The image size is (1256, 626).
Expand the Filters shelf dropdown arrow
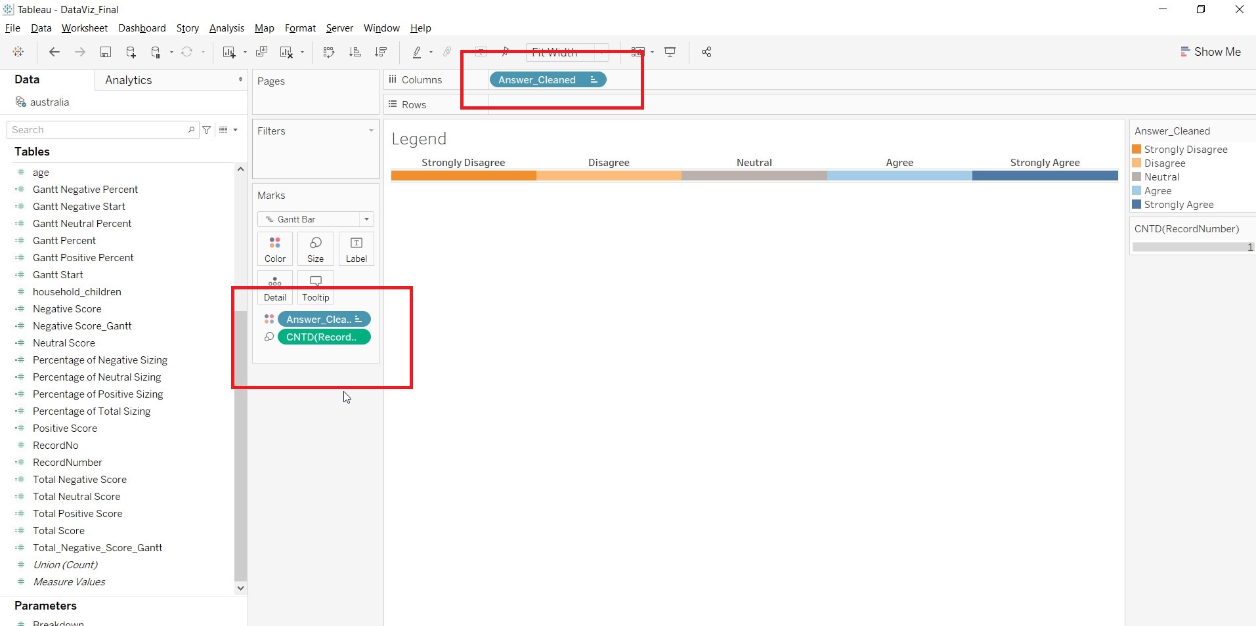coord(371,131)
